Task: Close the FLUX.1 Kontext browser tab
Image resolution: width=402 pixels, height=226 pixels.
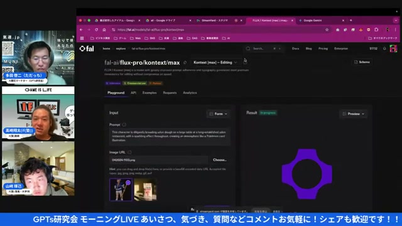Action: (292, 21)
